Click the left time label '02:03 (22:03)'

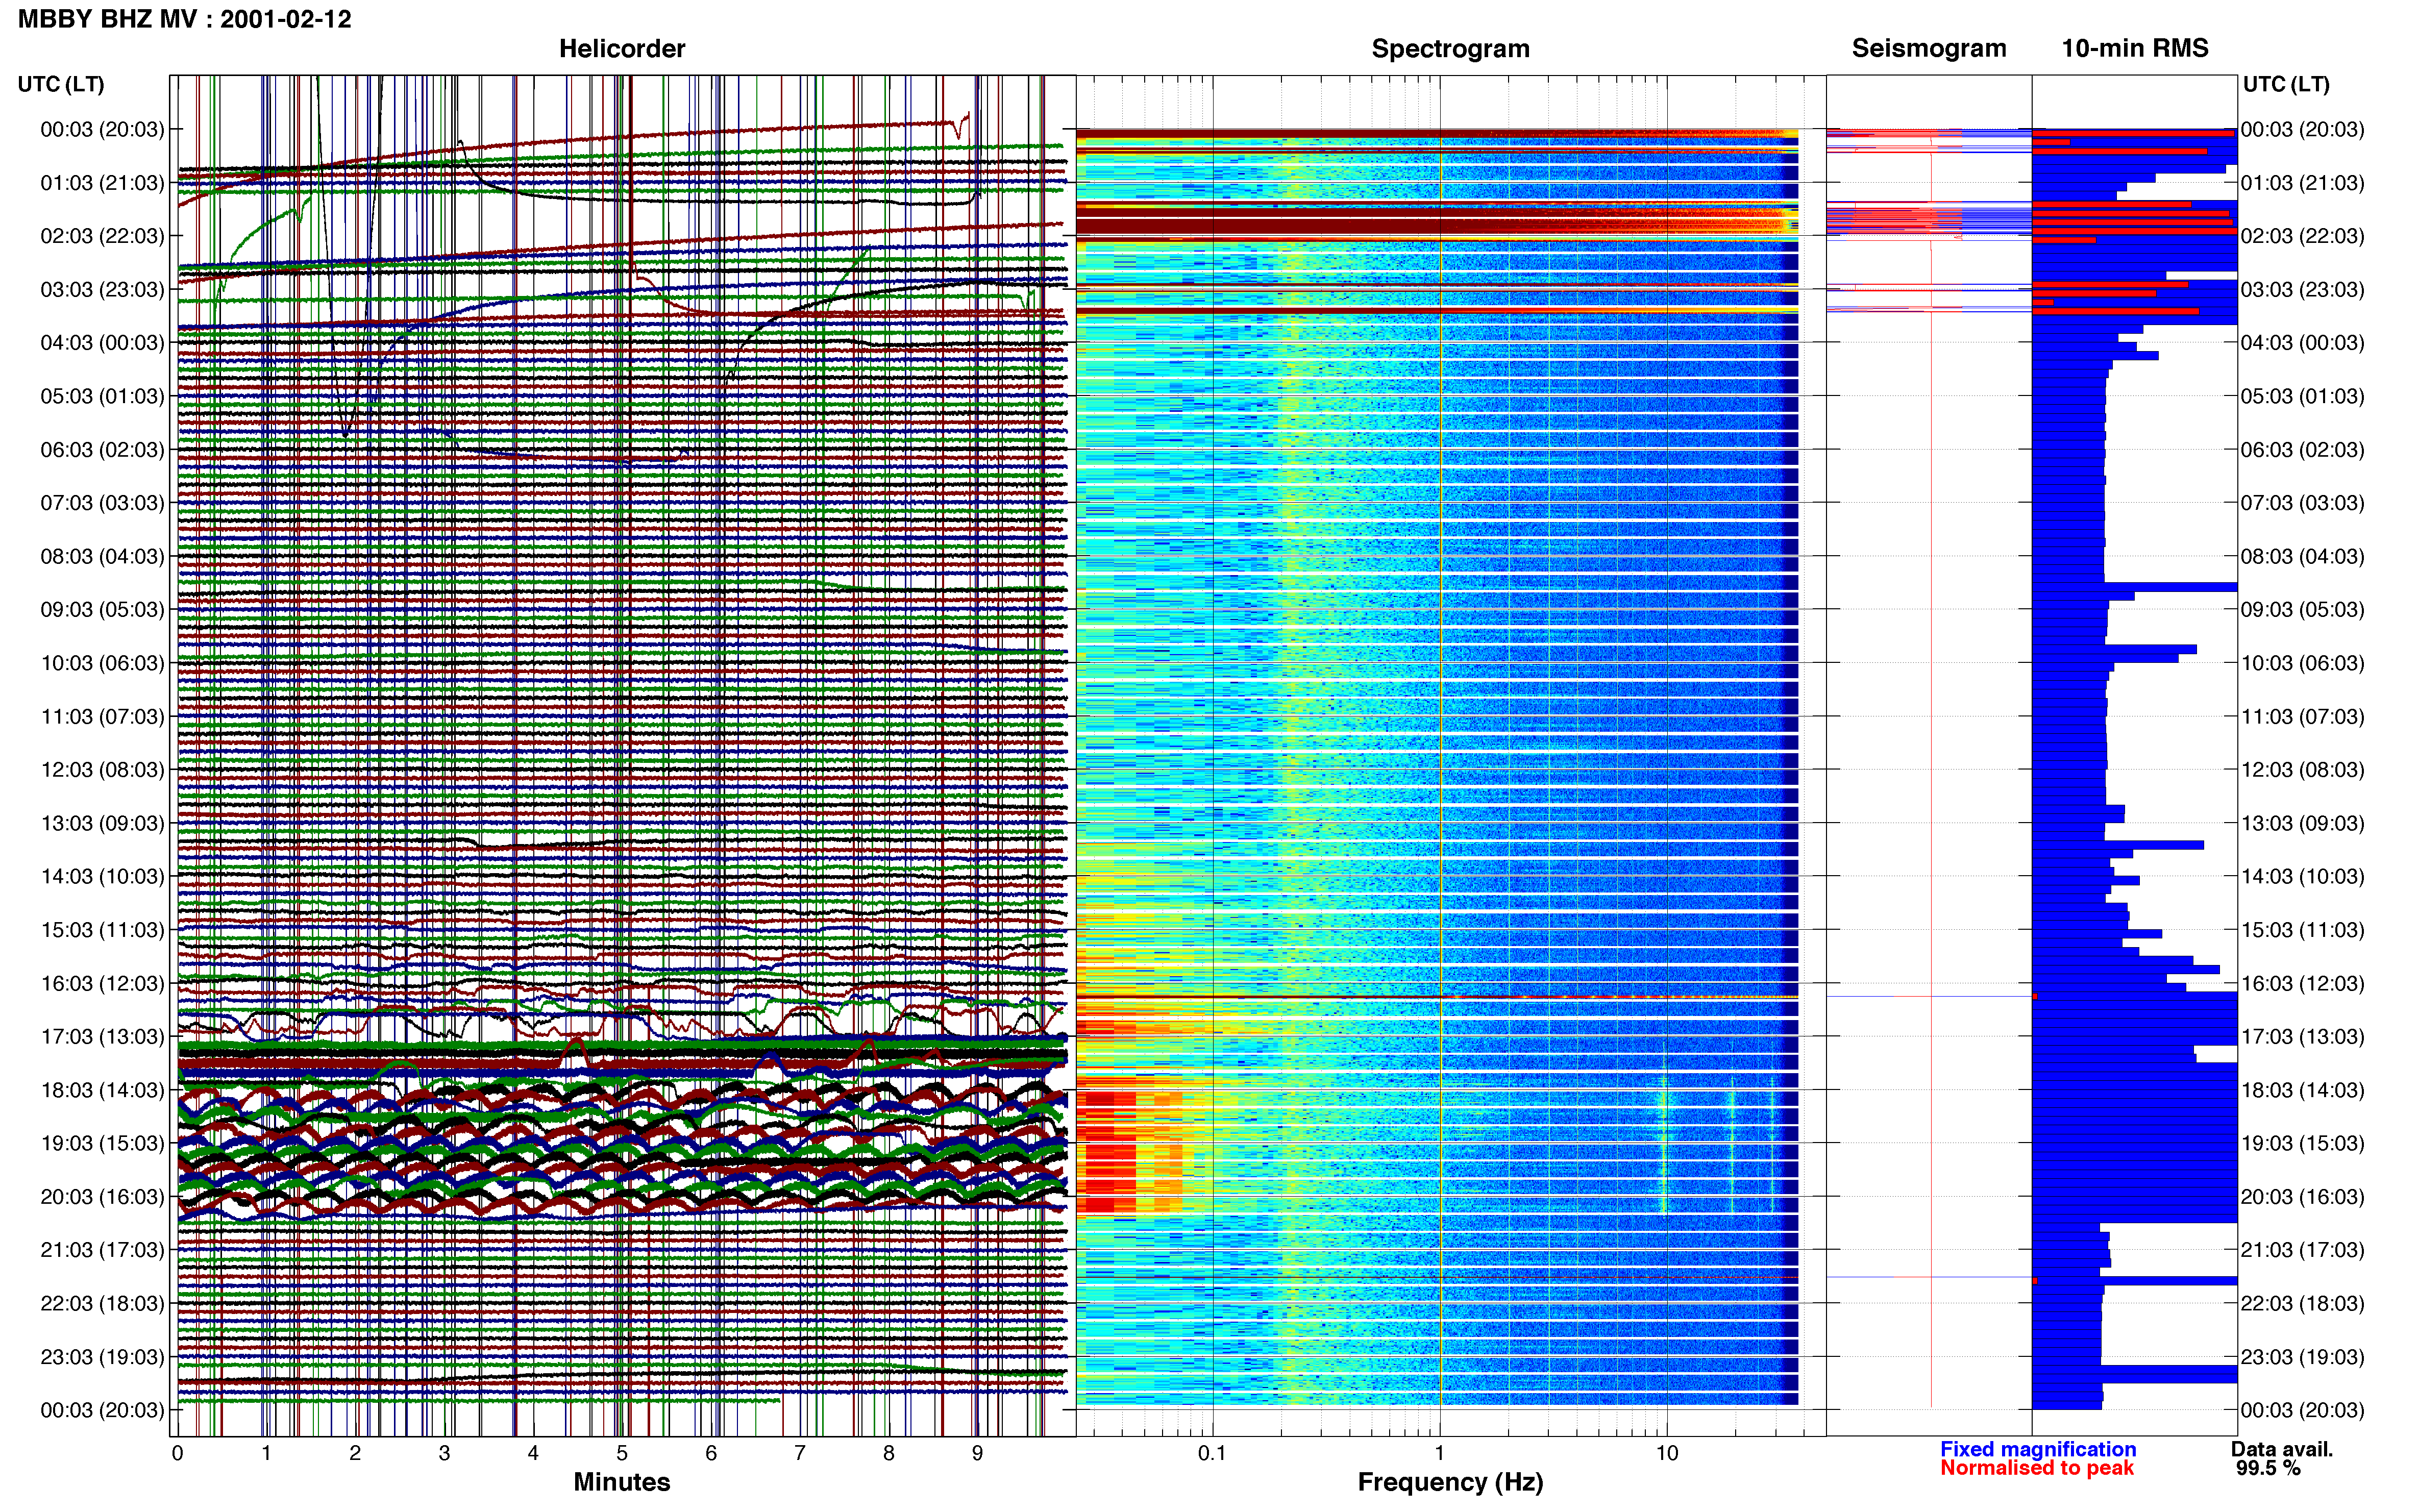click(x=102, y=236)
